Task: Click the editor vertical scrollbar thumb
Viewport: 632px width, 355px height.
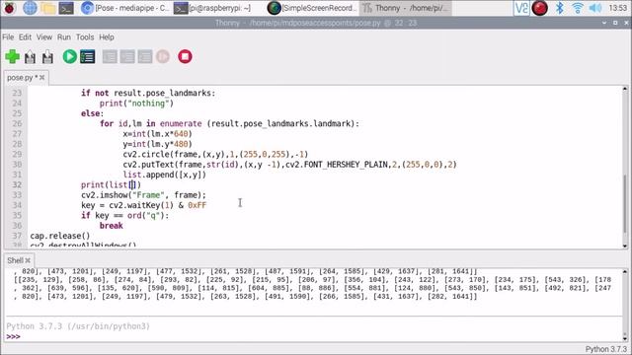Action: pos(625,204)
